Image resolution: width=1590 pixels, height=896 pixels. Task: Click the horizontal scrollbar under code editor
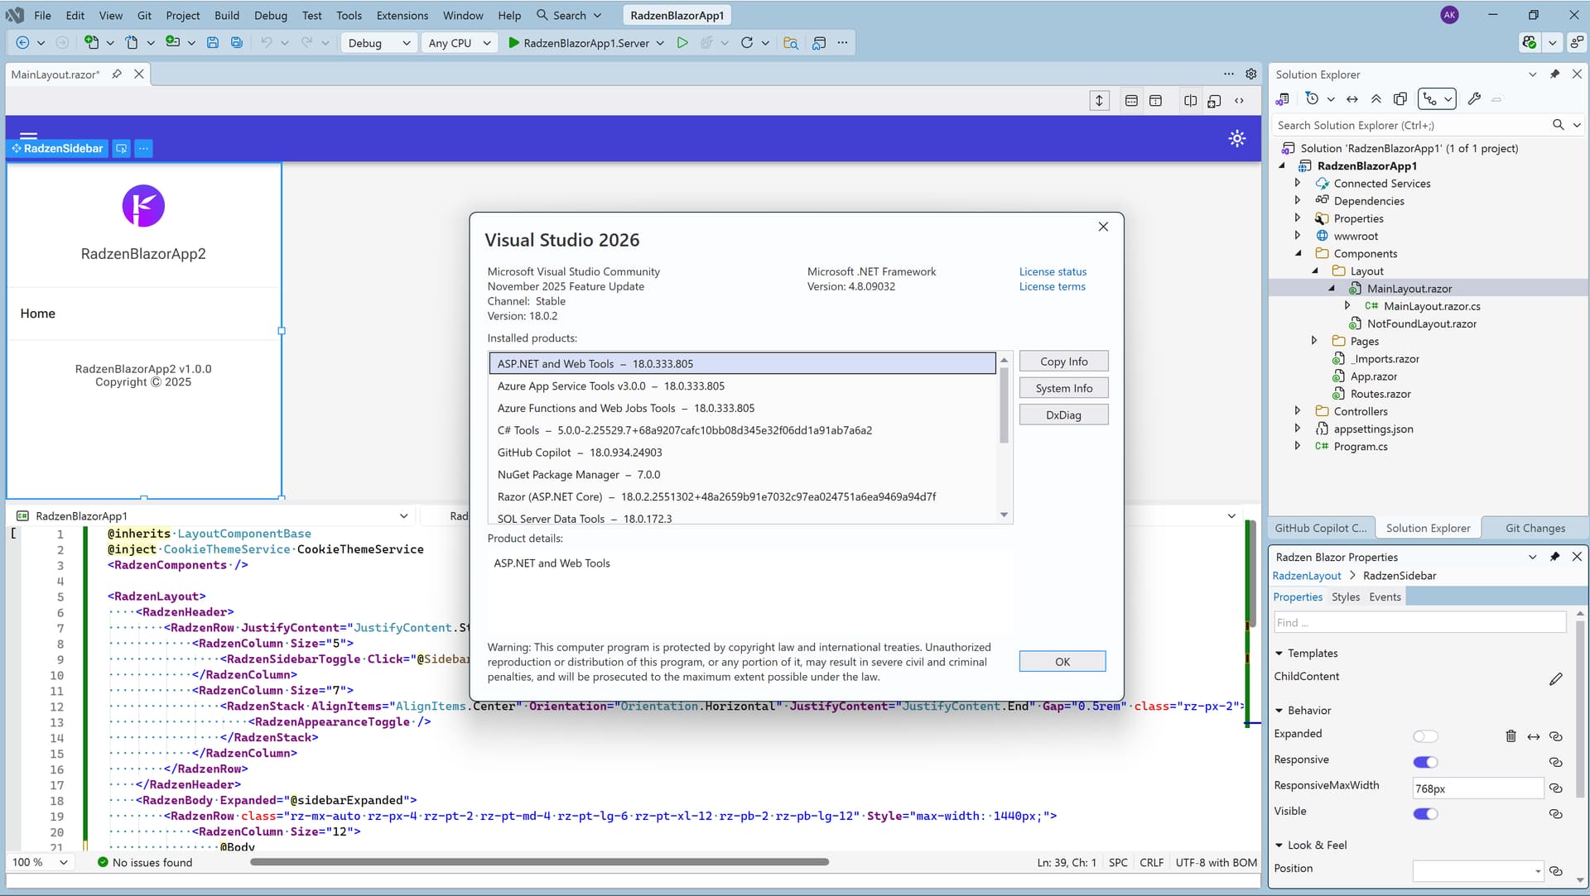pyautogui.click(x=538, y=862)
